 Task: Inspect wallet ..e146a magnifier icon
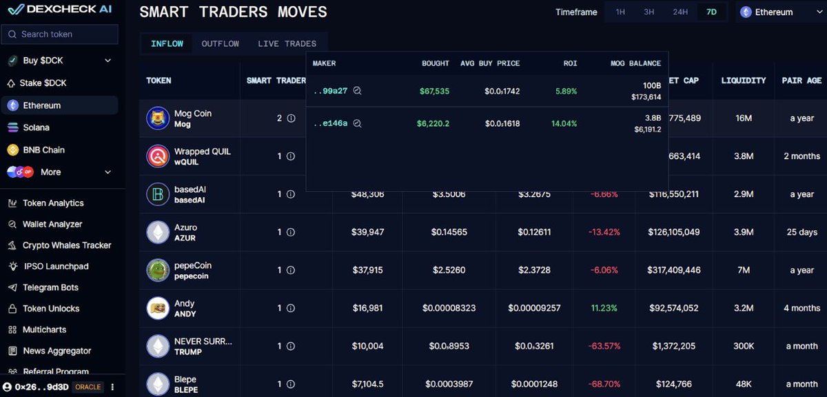click(357, 123)
